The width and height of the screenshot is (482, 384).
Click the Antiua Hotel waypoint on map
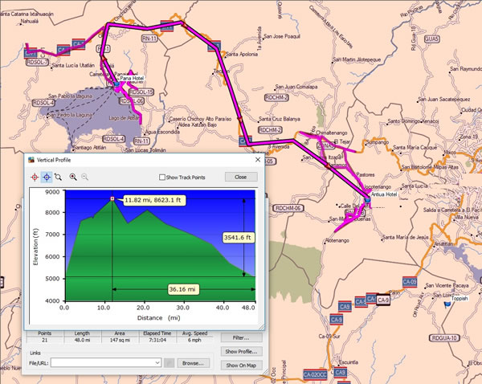pos(367,200)
